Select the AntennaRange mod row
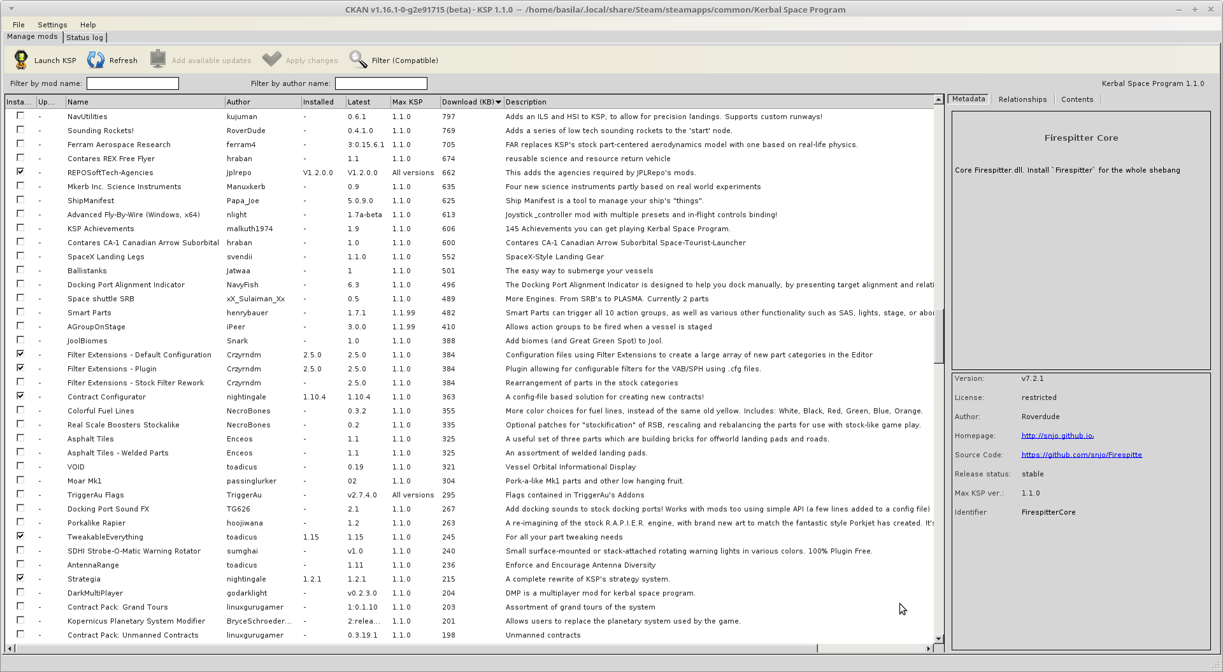 (469, 565)
